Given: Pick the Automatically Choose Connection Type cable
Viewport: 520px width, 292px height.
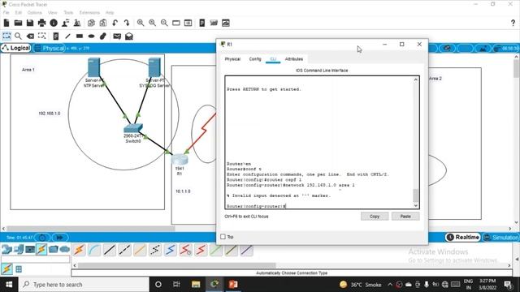Looking at the screenshot, I should pyautogui.click(x=79, y=250).
